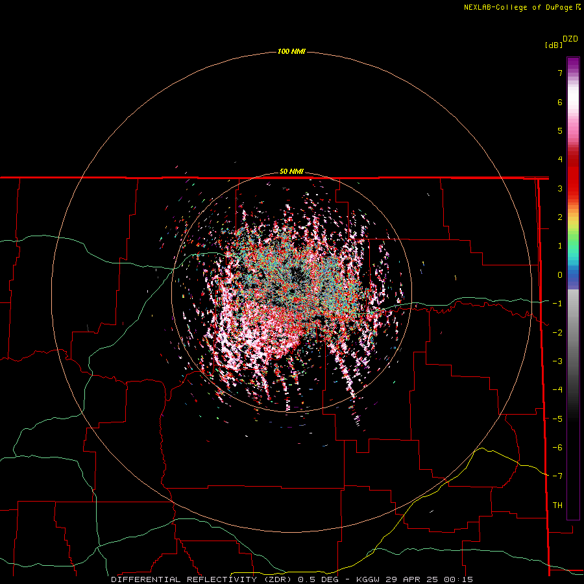The image size is (584, 584).
Task: Click the 50 NMI range ring label
Action: tap(291, 171)
